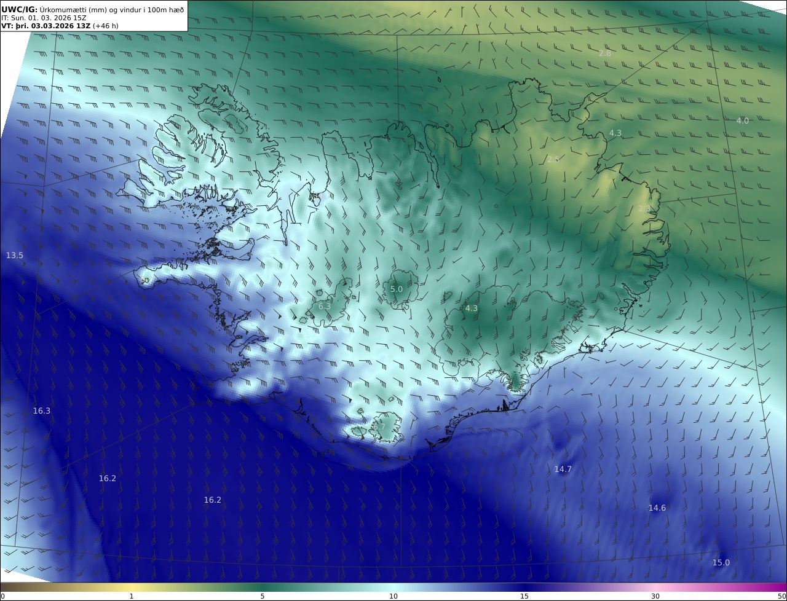Click the 4.3 value beside the 4.0 label

coord(615,133)
